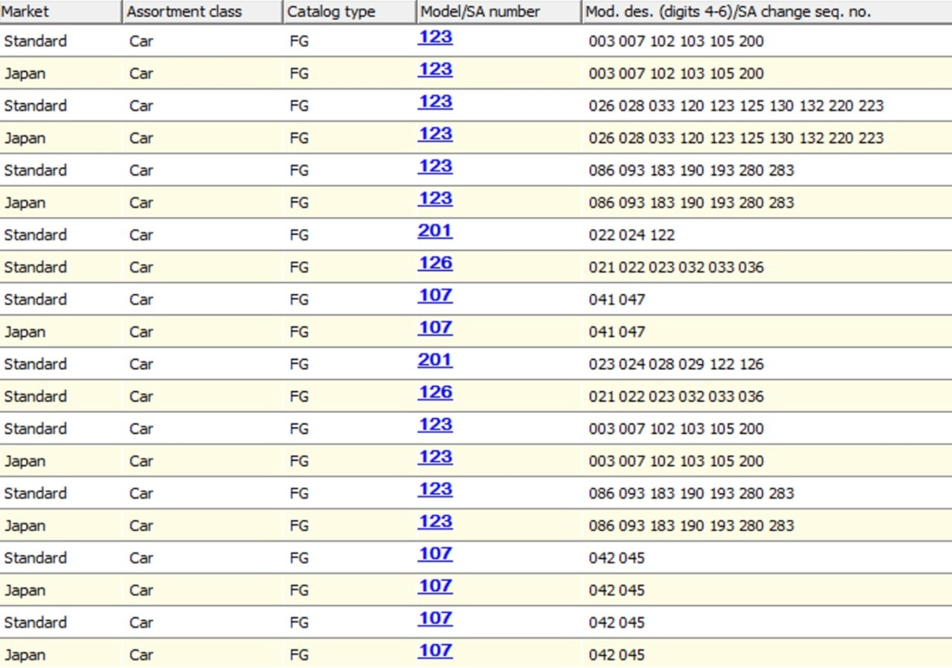This screenshot has width=952, height=668.
Task: Open model 107 link in Standard row with 041 047
Action: [435, 295]
